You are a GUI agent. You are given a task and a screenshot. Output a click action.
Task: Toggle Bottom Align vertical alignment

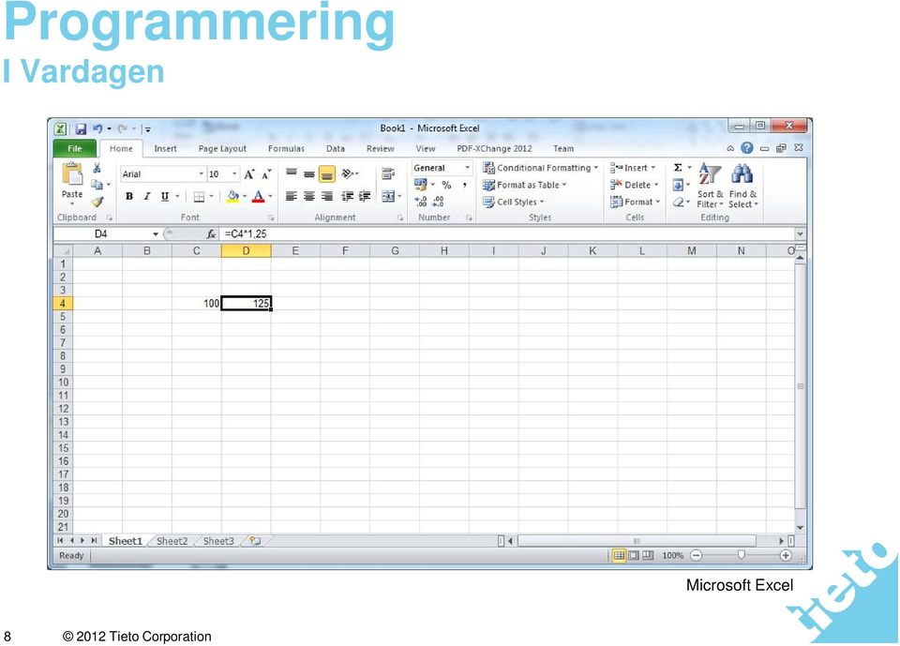pyautogui.click(x=326, y=173)
